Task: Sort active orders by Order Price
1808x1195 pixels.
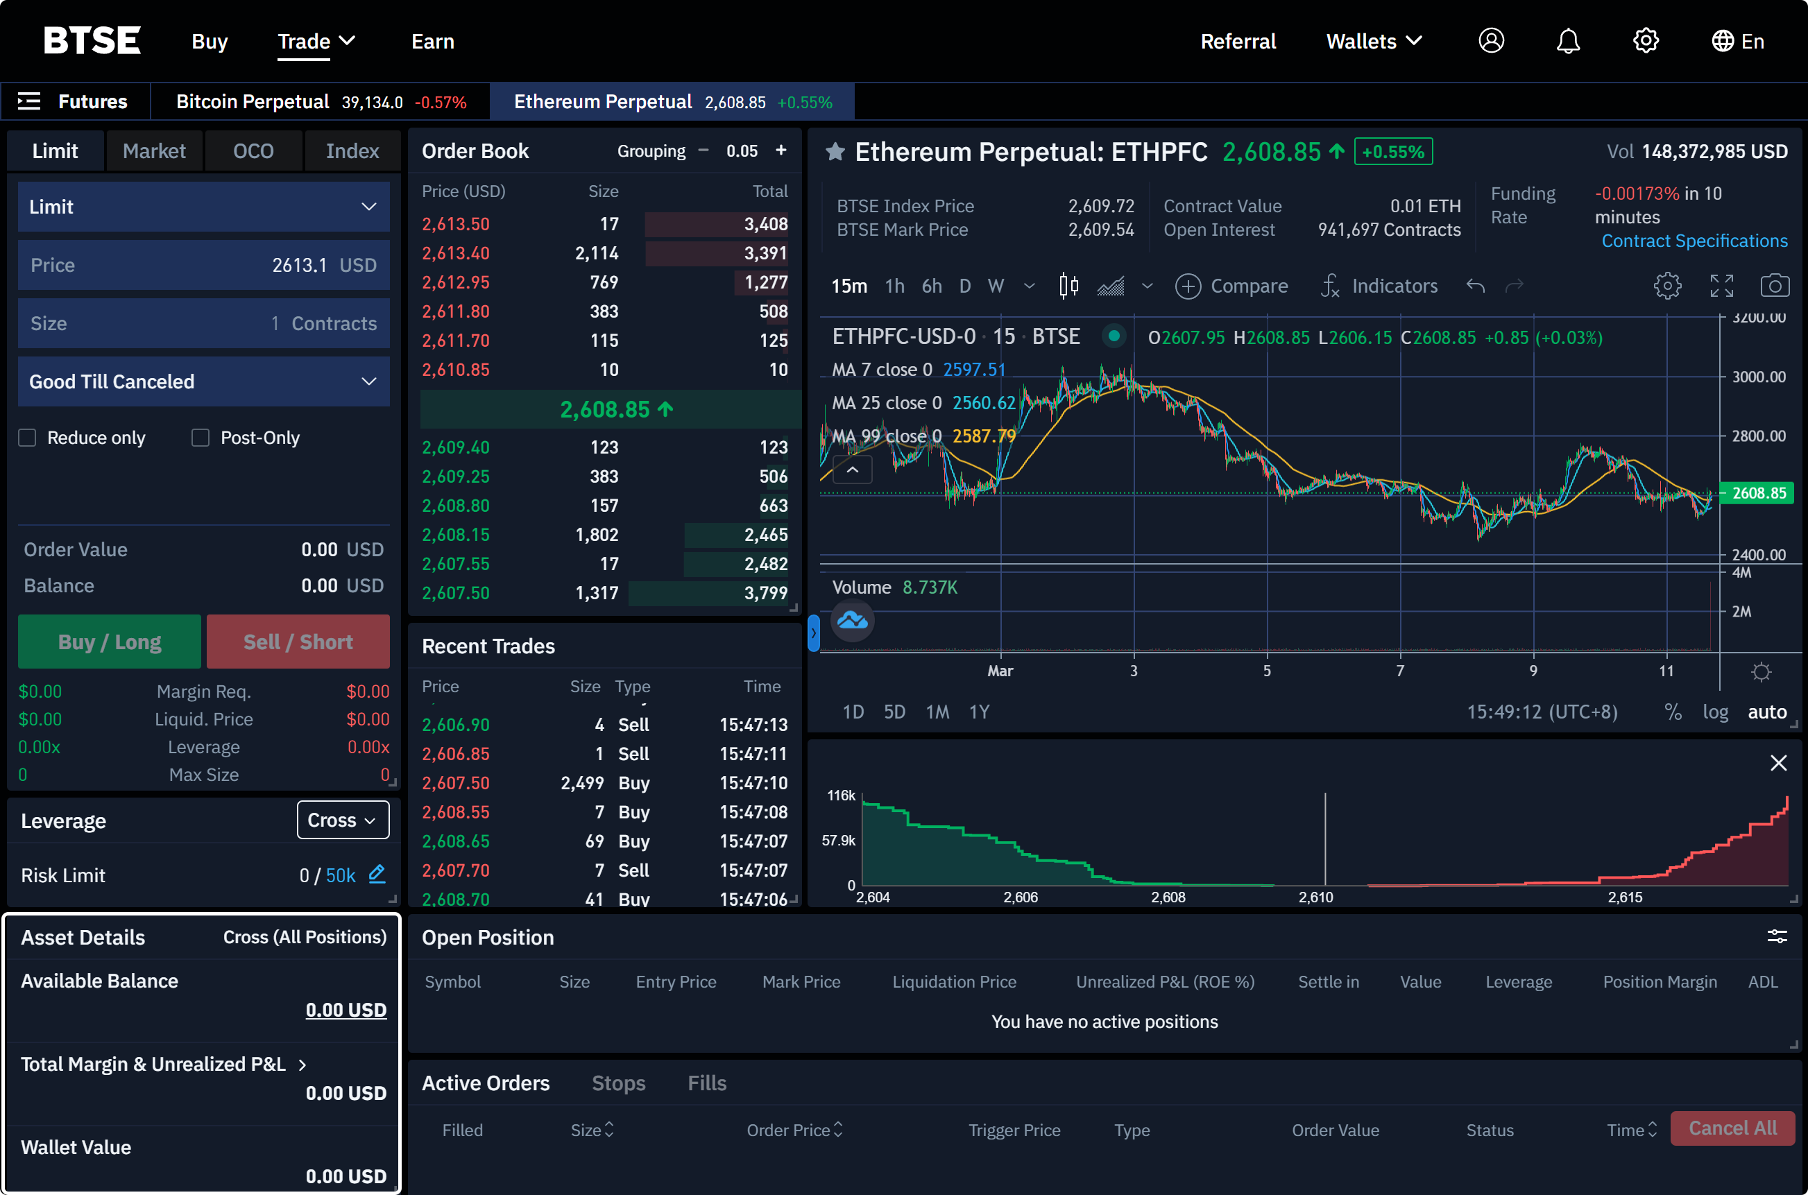Action: tap(795, 1129)
